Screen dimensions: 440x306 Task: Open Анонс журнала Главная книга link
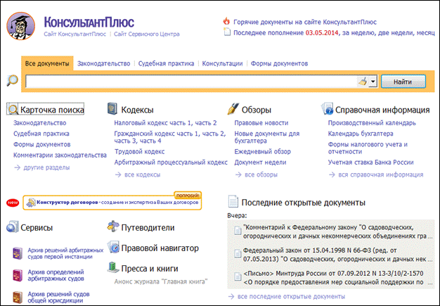tap(161, 281)
